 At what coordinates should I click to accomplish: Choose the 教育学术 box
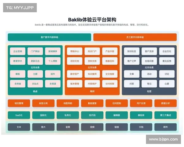pyautogui.click(x=17, y=61)
